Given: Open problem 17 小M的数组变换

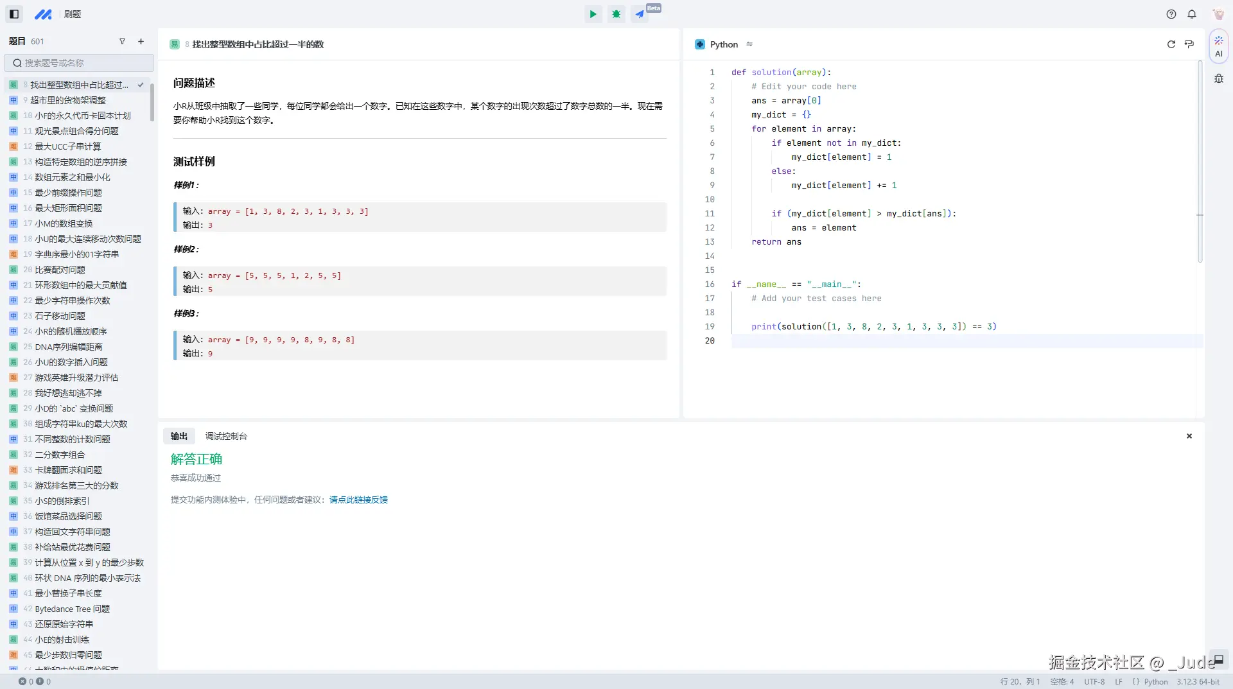Looking at the screenshot, I should point(77,223).
